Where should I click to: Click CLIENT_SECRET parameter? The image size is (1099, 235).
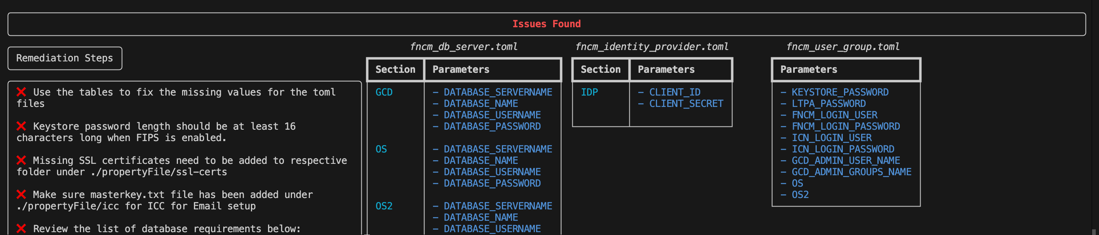tap(686, 103)
